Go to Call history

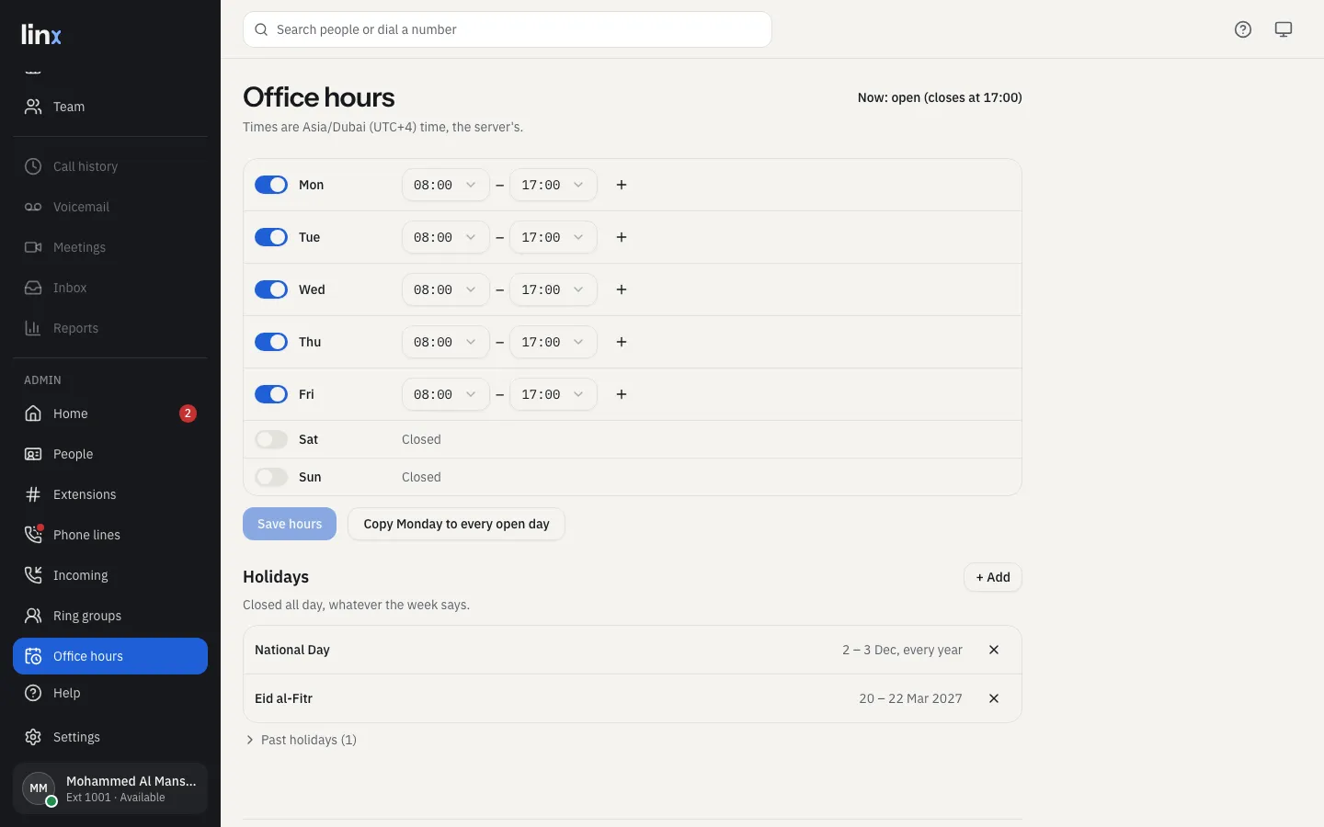pyautogui.click(x=110, y=166)
